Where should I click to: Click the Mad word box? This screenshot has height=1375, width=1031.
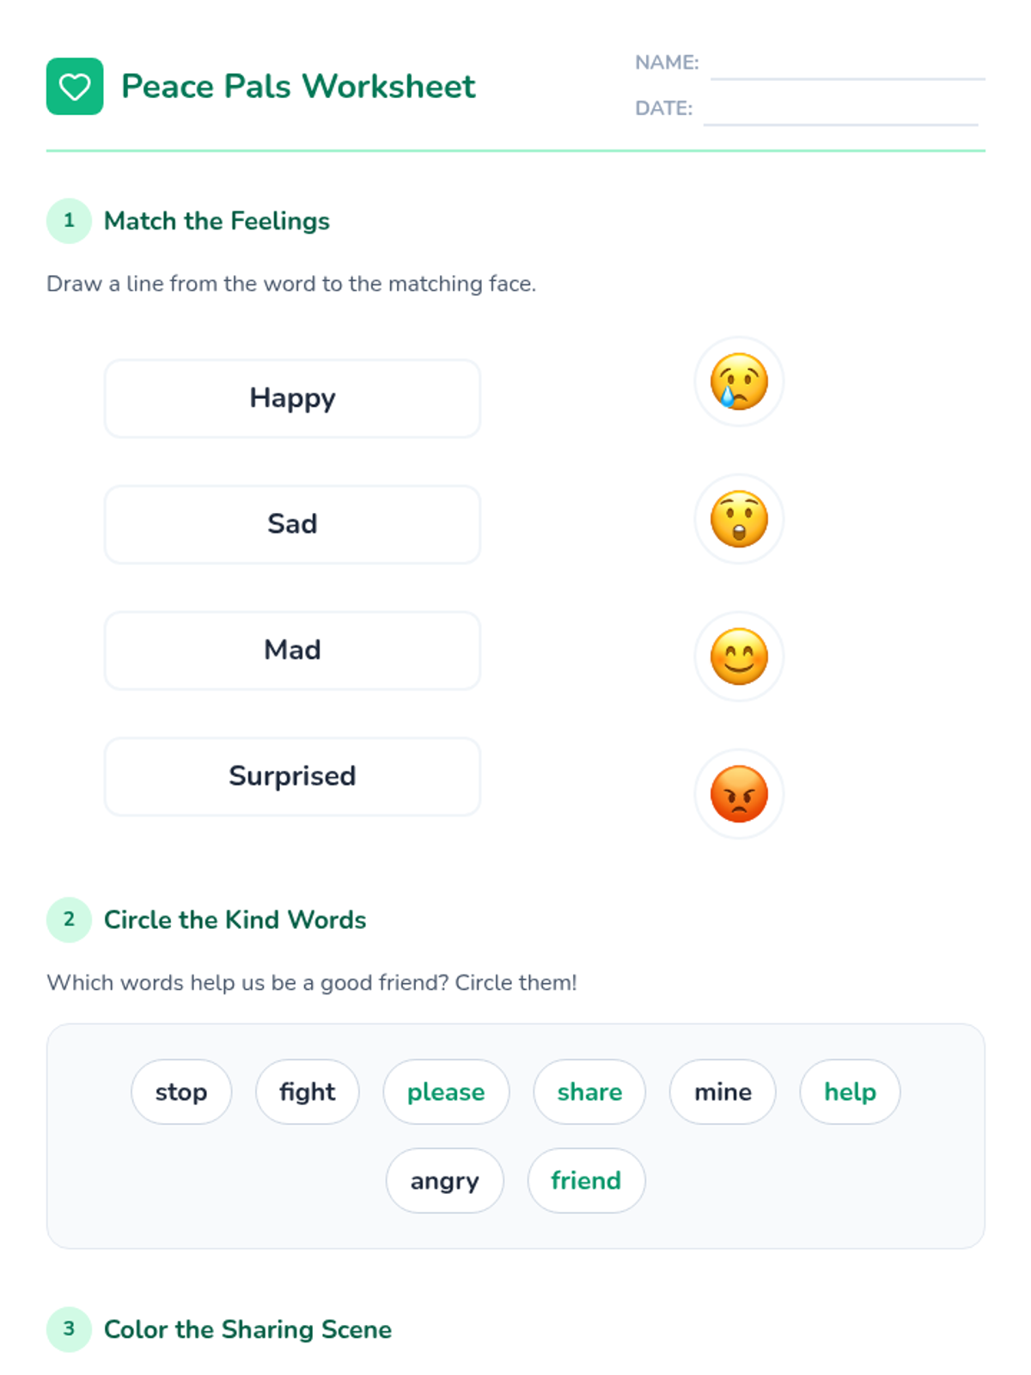(x=292, y=651)
